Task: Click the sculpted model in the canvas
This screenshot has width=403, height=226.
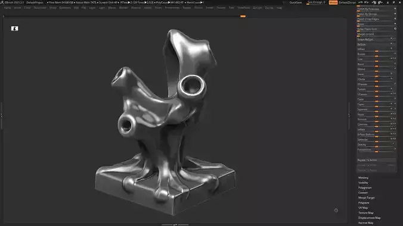Action: point(165,123)
